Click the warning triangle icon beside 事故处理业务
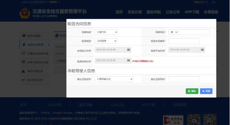The image size is (230, 125). [x=23, y=71]
